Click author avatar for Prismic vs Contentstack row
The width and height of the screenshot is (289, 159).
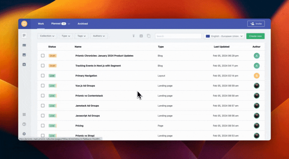click(257, 95)
